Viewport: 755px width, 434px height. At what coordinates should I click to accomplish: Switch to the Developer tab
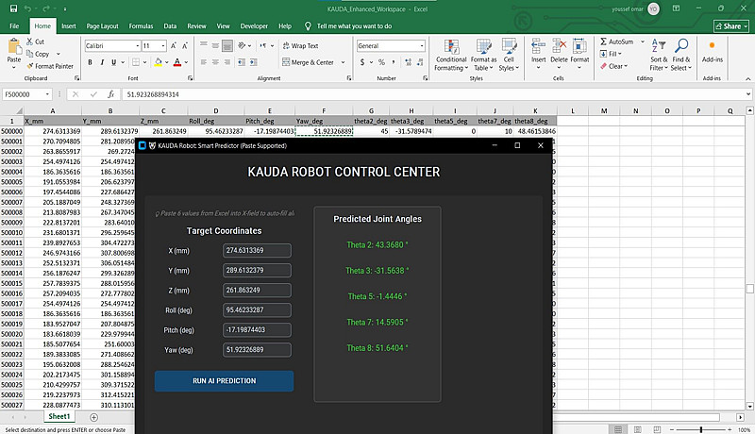pyautogui.click(x=254, y=26)
